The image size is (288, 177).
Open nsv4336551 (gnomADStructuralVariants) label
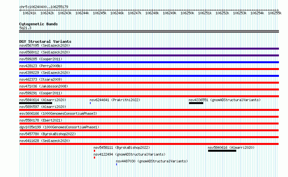pyautogui.click(x=225, y=100)
